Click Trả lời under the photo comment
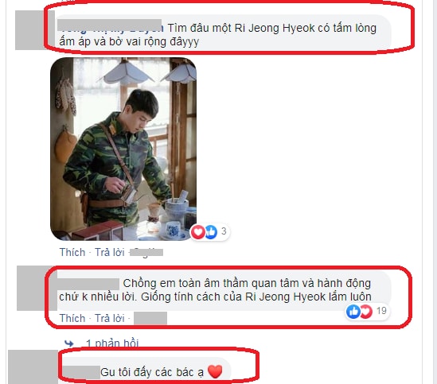The width and height of the screenshot is (437, 384). click(x=110, y=252)
